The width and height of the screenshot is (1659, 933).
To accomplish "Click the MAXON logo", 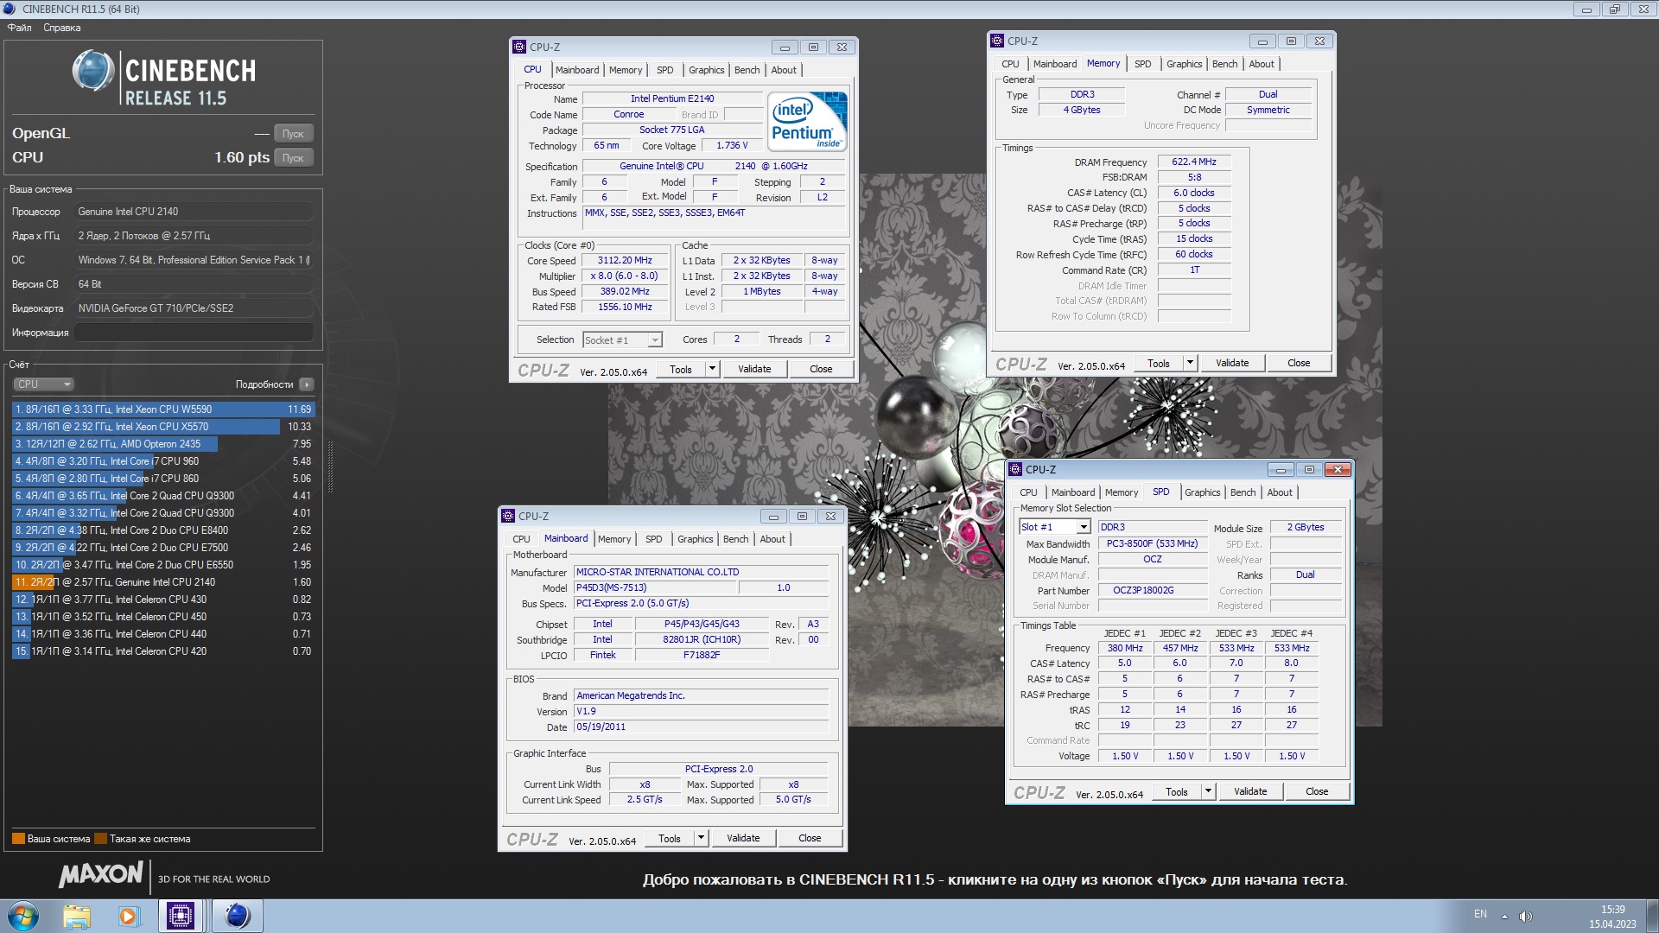I will coord(100,874).
